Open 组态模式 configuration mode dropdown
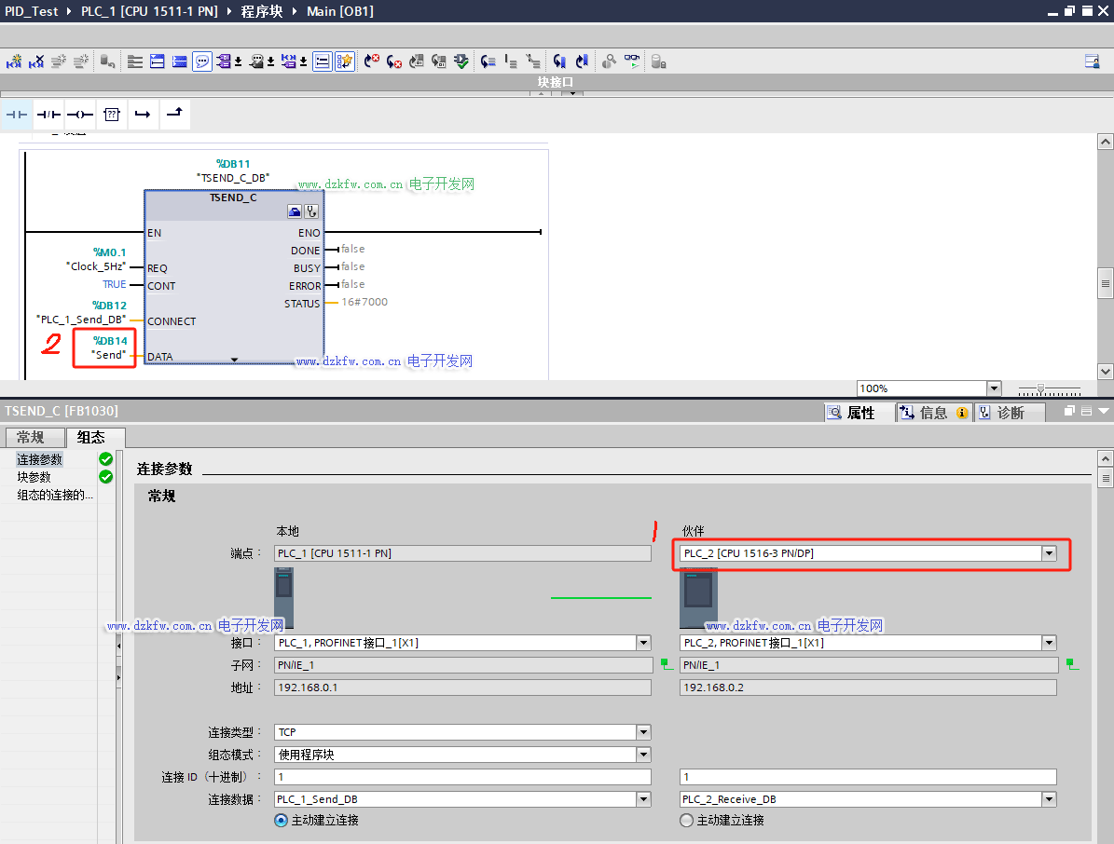Viewport: 1114px width, 844px height. click(x=643, y=755)
